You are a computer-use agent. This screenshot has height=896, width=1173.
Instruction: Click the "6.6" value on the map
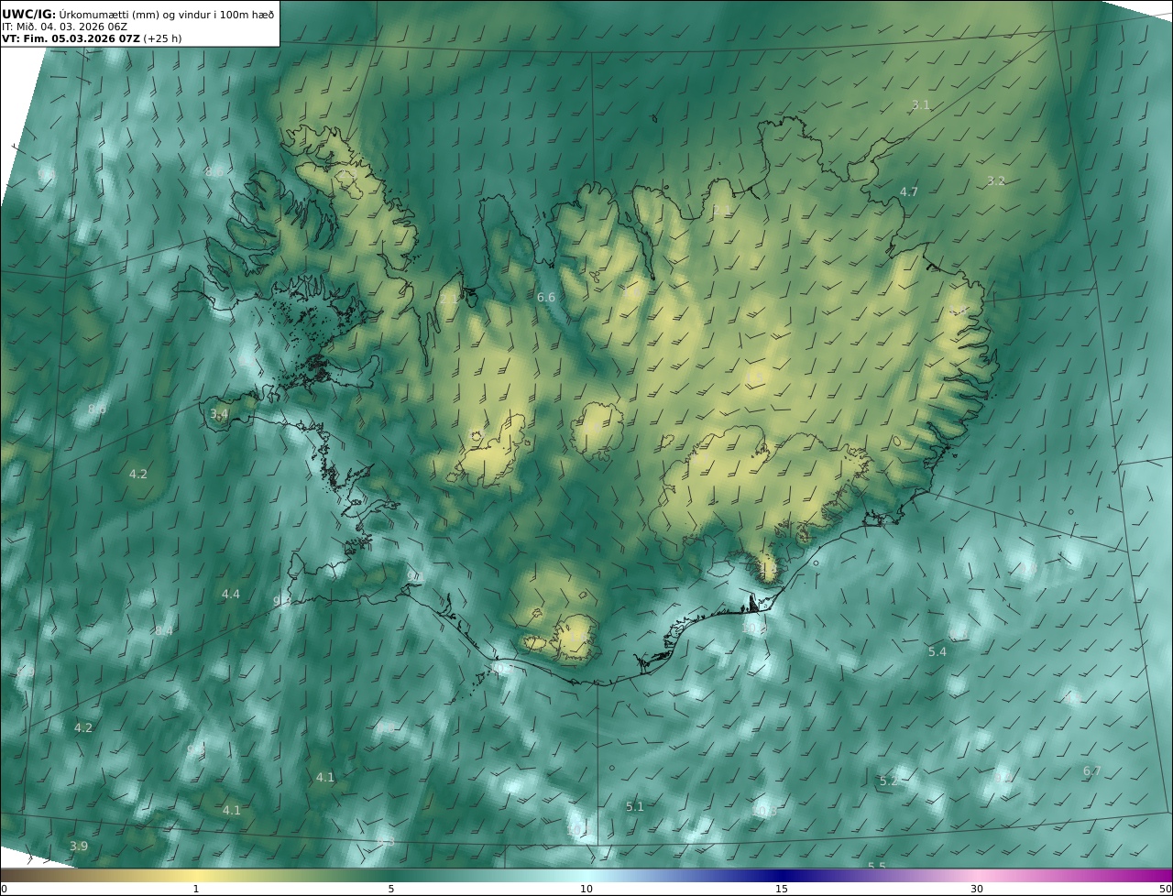tap(546, 298)
